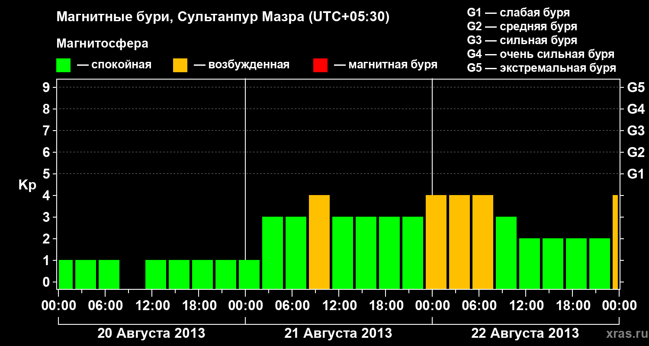
Task: Click the '20 Августа 2013' date label
Action: tap(151, 333)
